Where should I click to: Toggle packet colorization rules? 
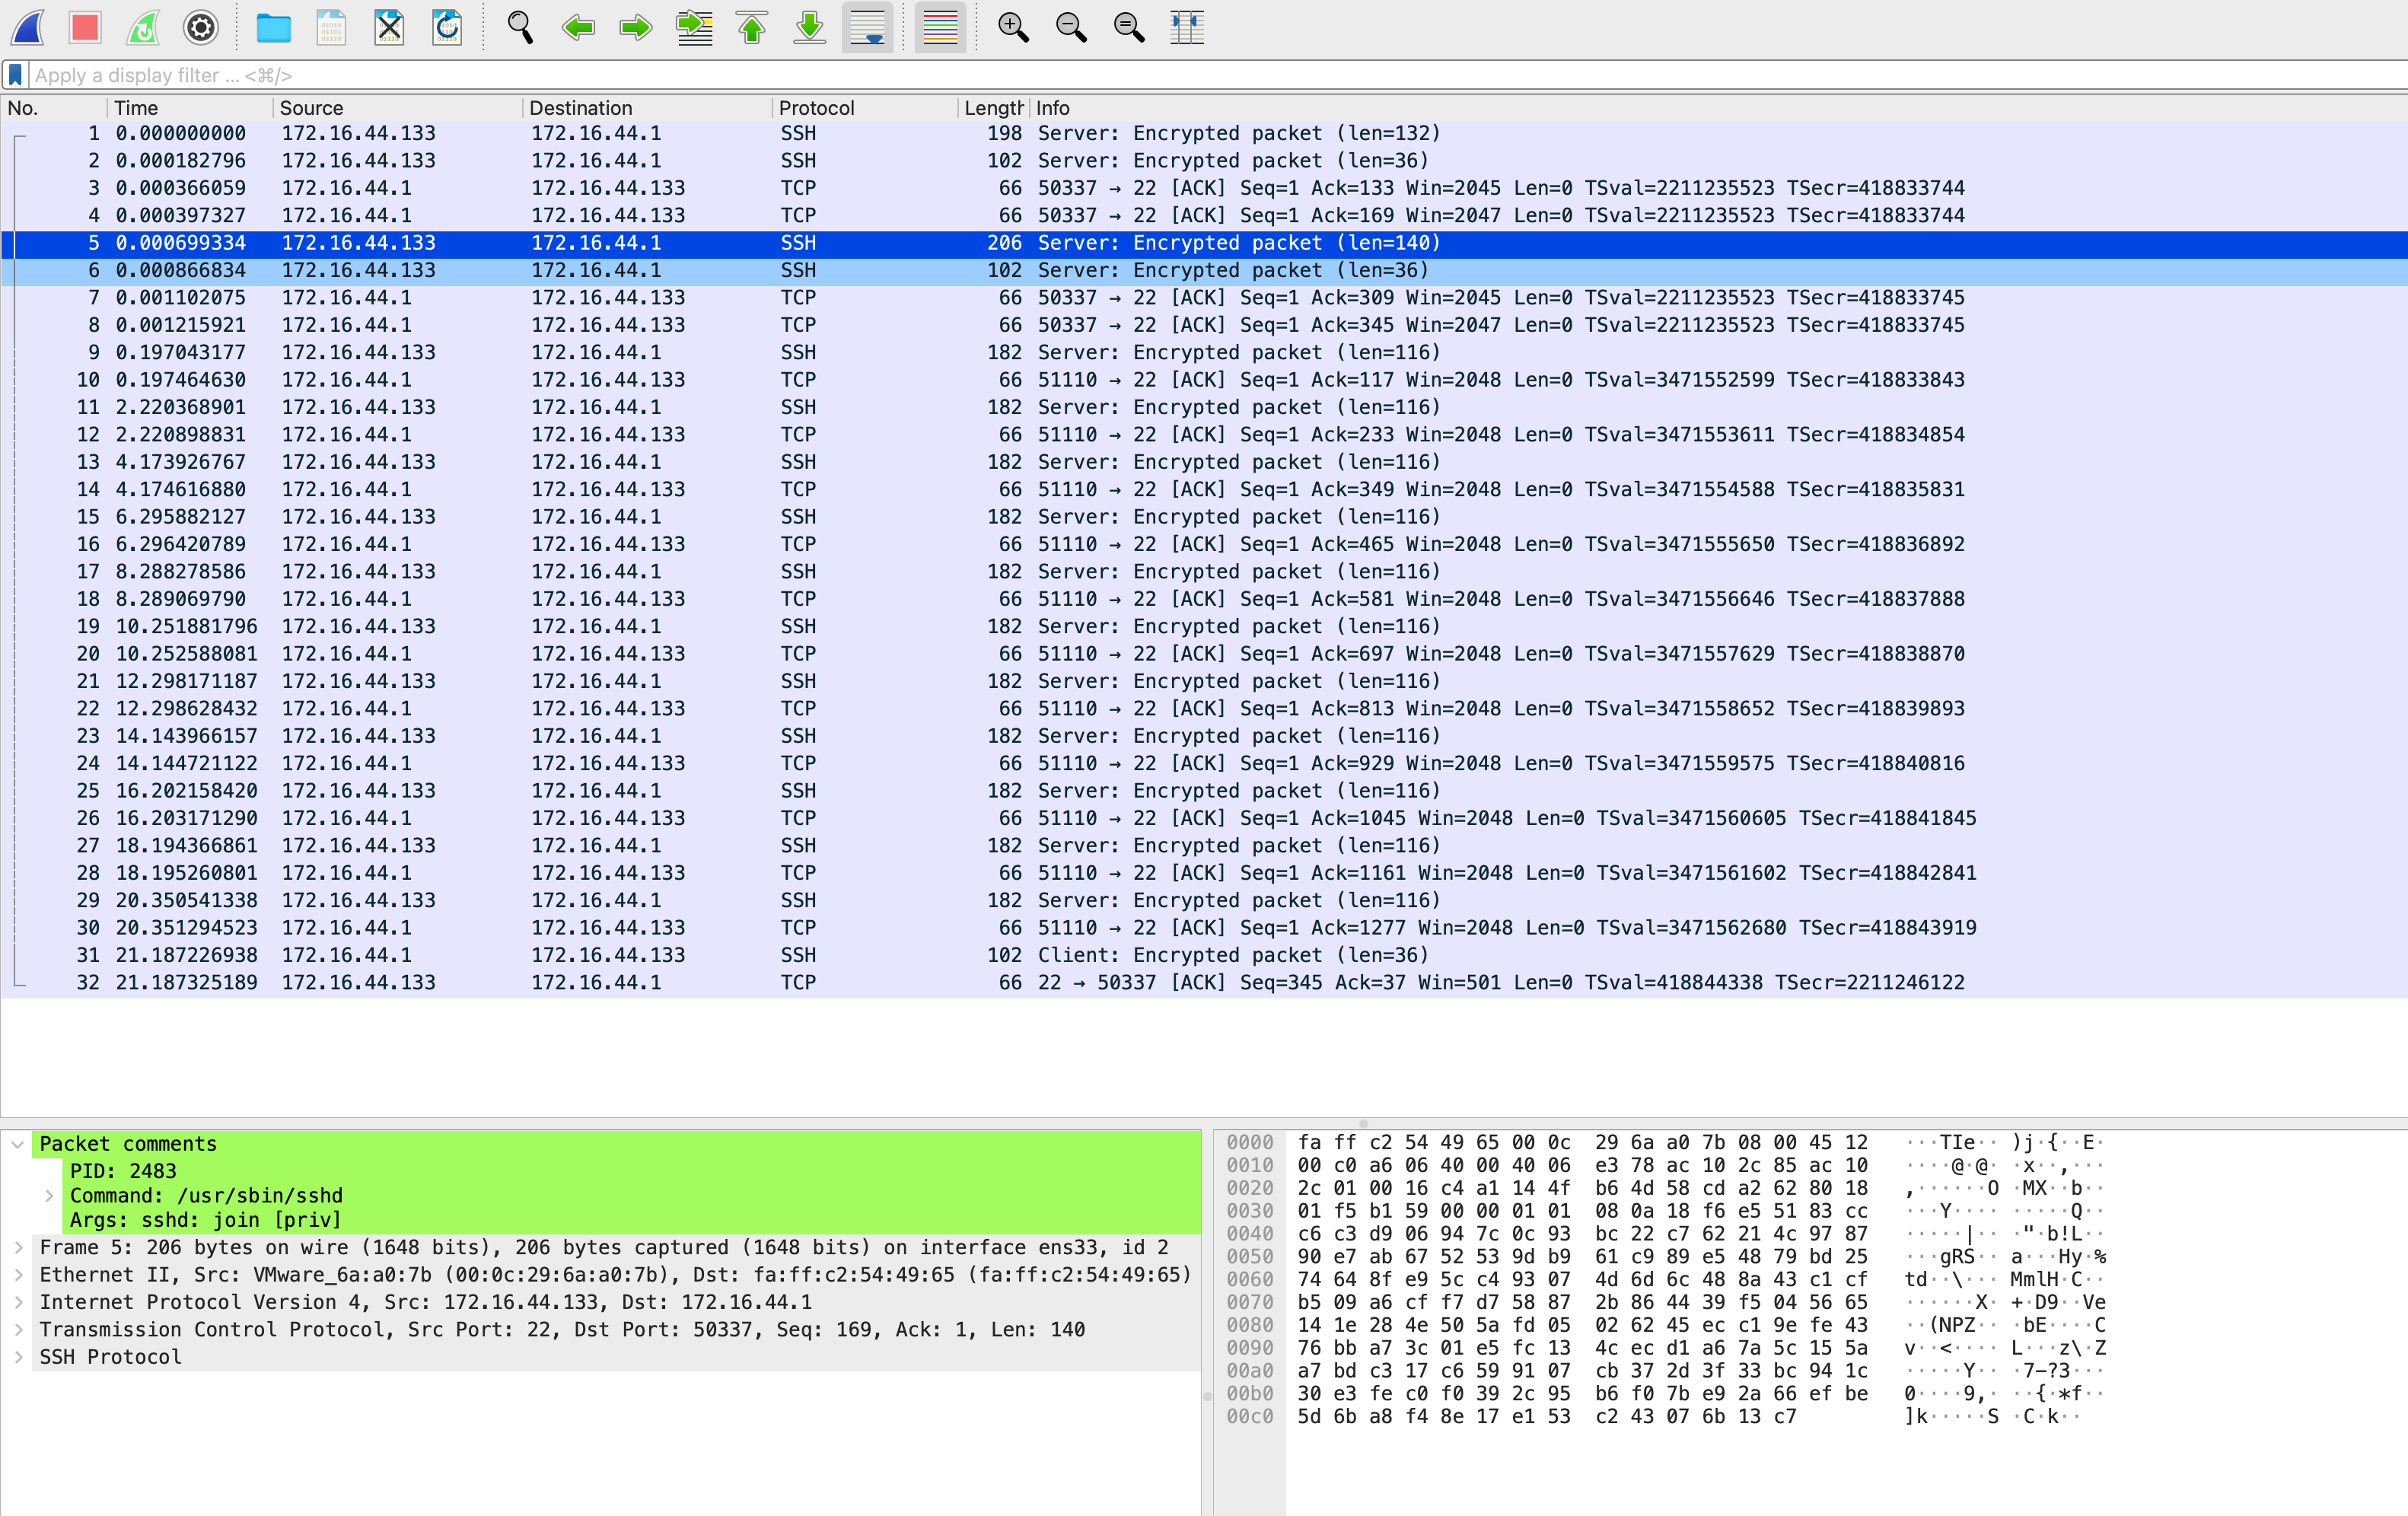click(940, 27)
